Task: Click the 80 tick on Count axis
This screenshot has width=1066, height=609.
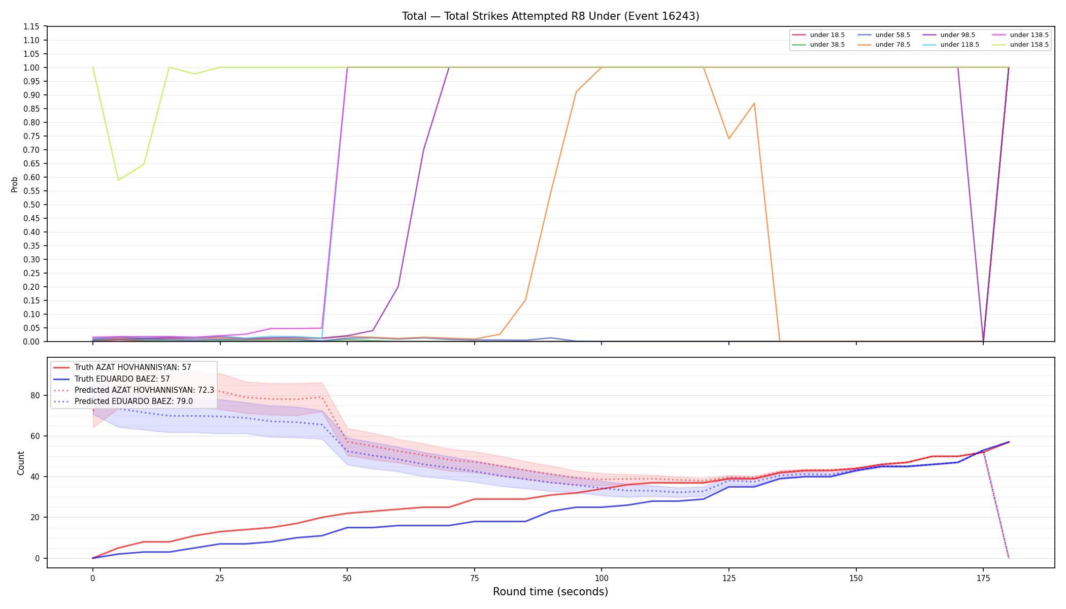Action: click(36, 395)
